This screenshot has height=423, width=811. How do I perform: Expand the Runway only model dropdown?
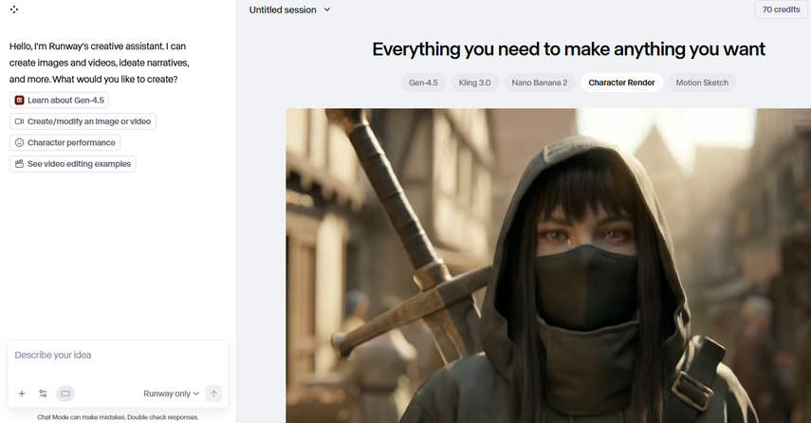(171, 394)
